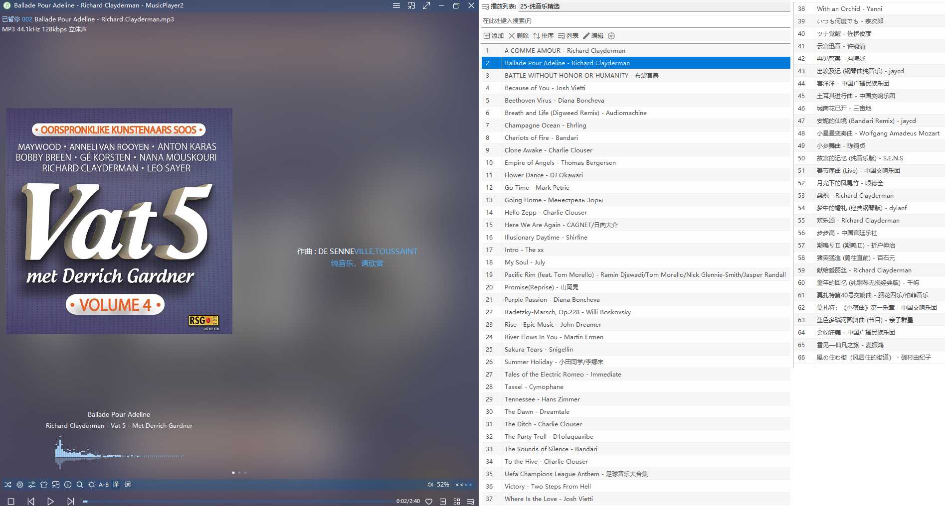Toggle lyrics display 词 button
Screen dimensions: 945x507
(128, 485)
